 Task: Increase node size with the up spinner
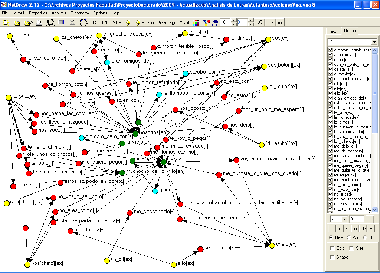[x=233, y=21]
